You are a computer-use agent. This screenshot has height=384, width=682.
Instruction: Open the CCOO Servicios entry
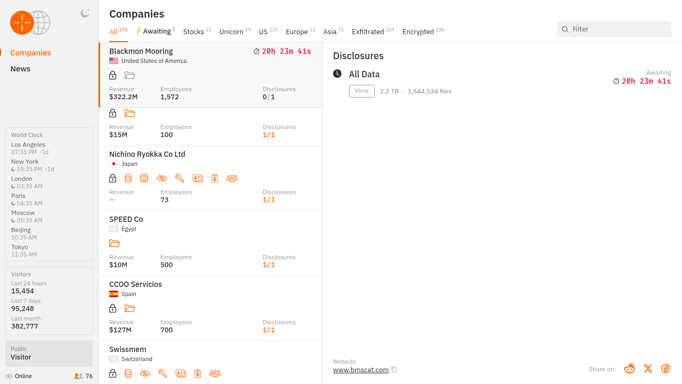[210, 308]
